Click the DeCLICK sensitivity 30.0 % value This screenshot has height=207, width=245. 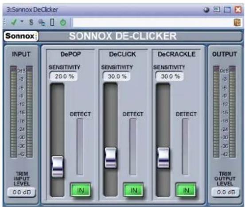pos(117,76)
